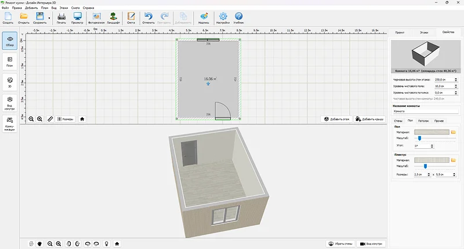Open the Учебник help icon

pos(238,18)
